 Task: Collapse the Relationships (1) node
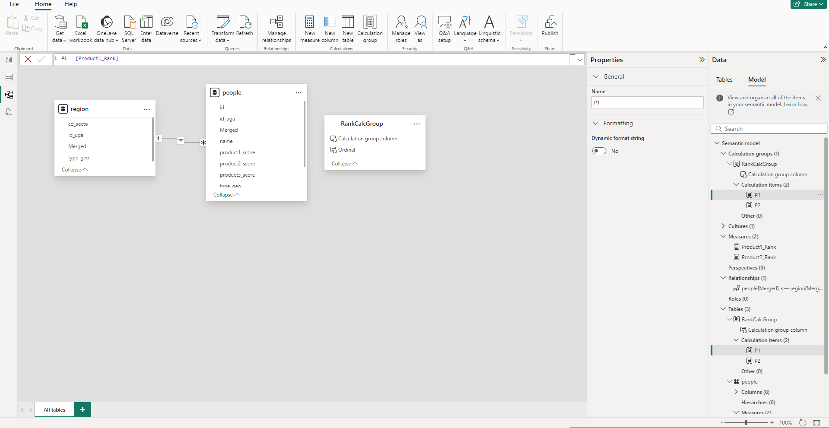pyautogui.click(x=723, y=278)
